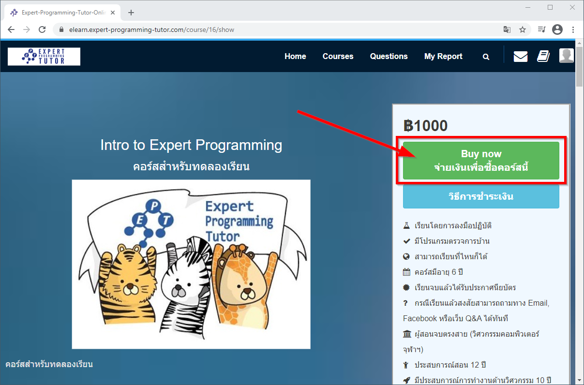The height and width of the screenshot is (385, 584).
Task: Open a new browser tab with plus
Action: (x=131, y=13)
